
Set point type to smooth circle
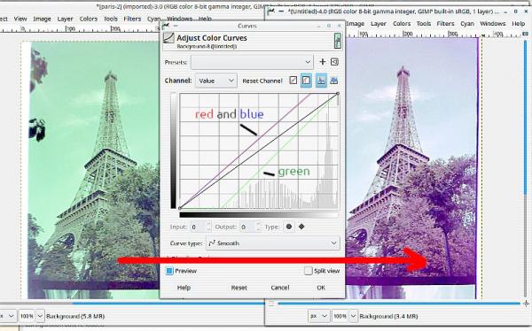pyautogui.click(x=289, y=227)
